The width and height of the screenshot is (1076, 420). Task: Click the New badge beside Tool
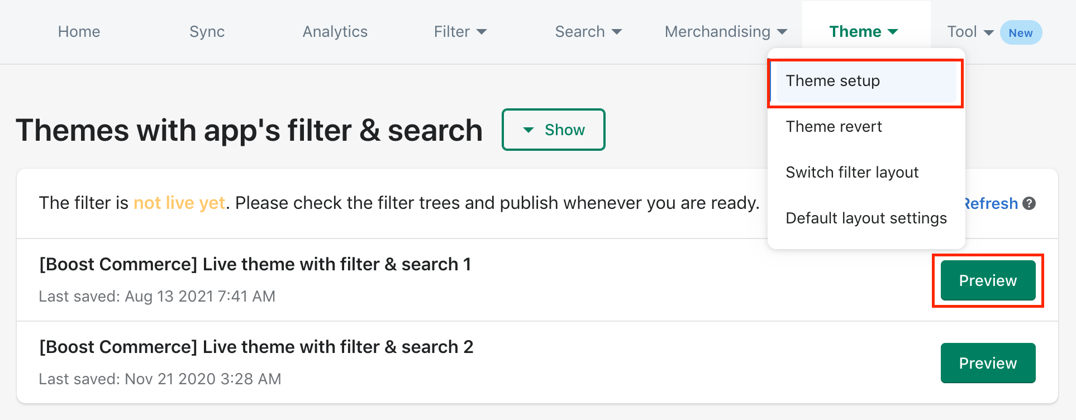pos(1021,32)
